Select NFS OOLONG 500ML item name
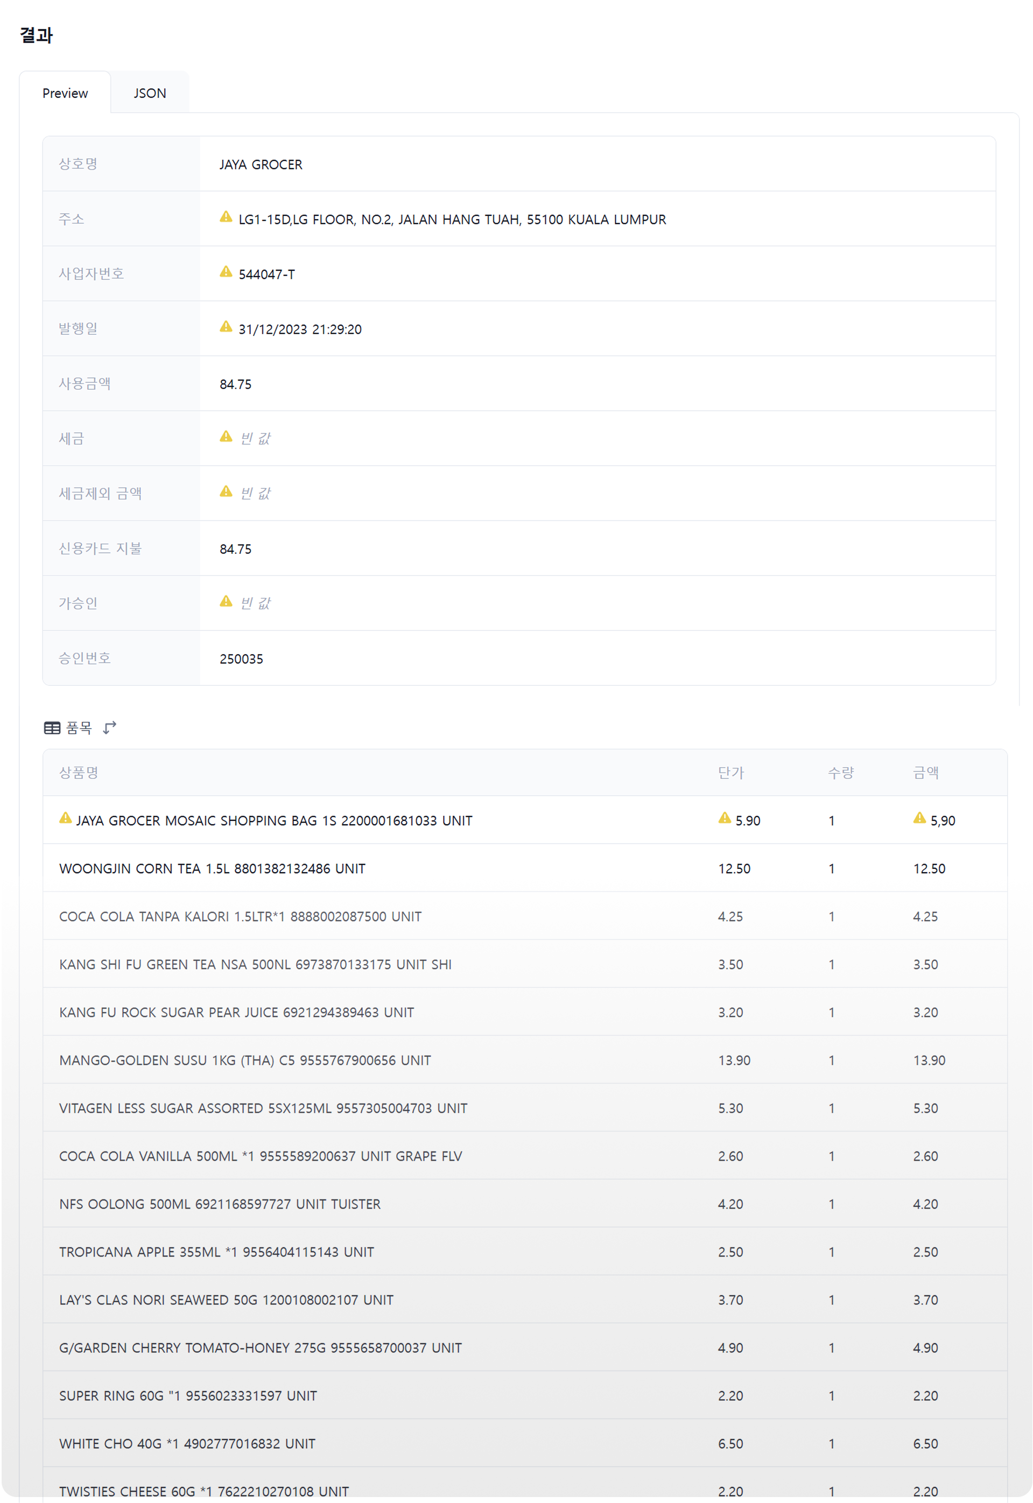This screenshot has width=1033, height=1503. point(220,1204)
